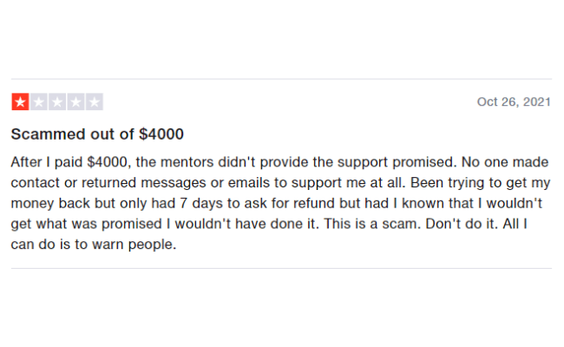Viewport: 564px width, 347px height.
Task: Click the line starting 'contact or returned messages'
Action: 280,183
